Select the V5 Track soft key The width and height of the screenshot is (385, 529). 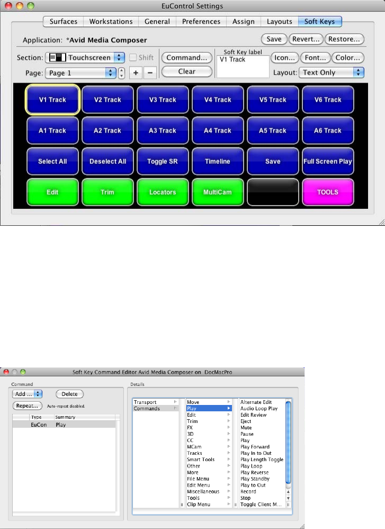[x=273, y=100]
